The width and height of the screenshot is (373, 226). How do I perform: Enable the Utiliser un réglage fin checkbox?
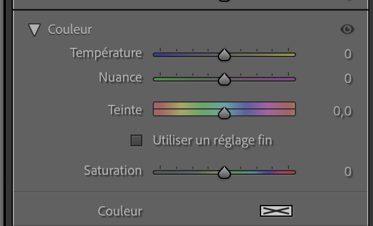pyautogui.click(x=136, y=140)
